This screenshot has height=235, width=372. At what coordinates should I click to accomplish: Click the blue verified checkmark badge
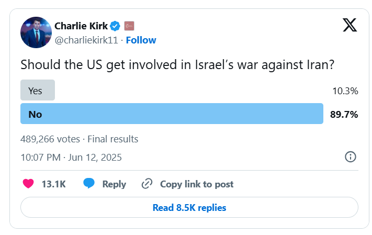pos(115,26)
